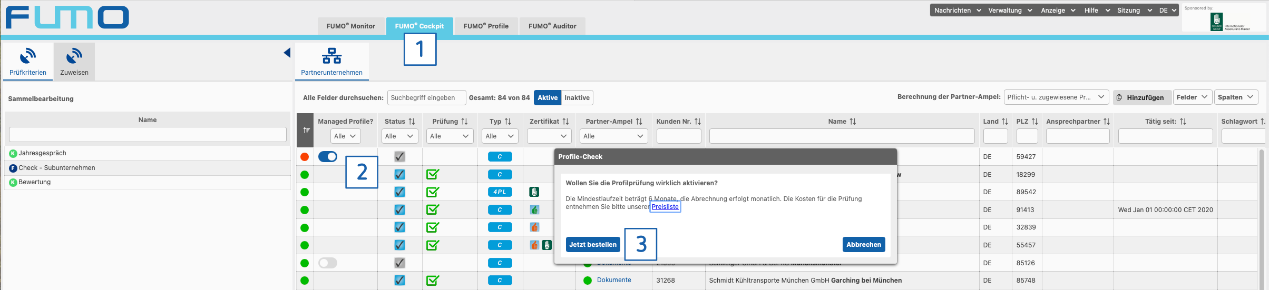Open the Preisliste link
This screenshot has height=290, width=1269.
pos(665,207)
